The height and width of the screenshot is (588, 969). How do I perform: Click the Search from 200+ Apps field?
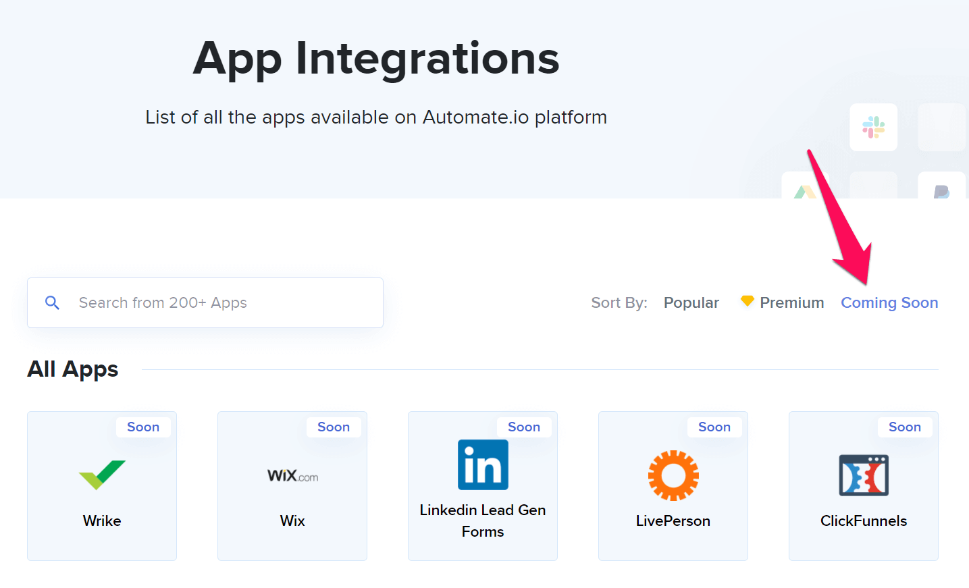click(x=205, y=302)
